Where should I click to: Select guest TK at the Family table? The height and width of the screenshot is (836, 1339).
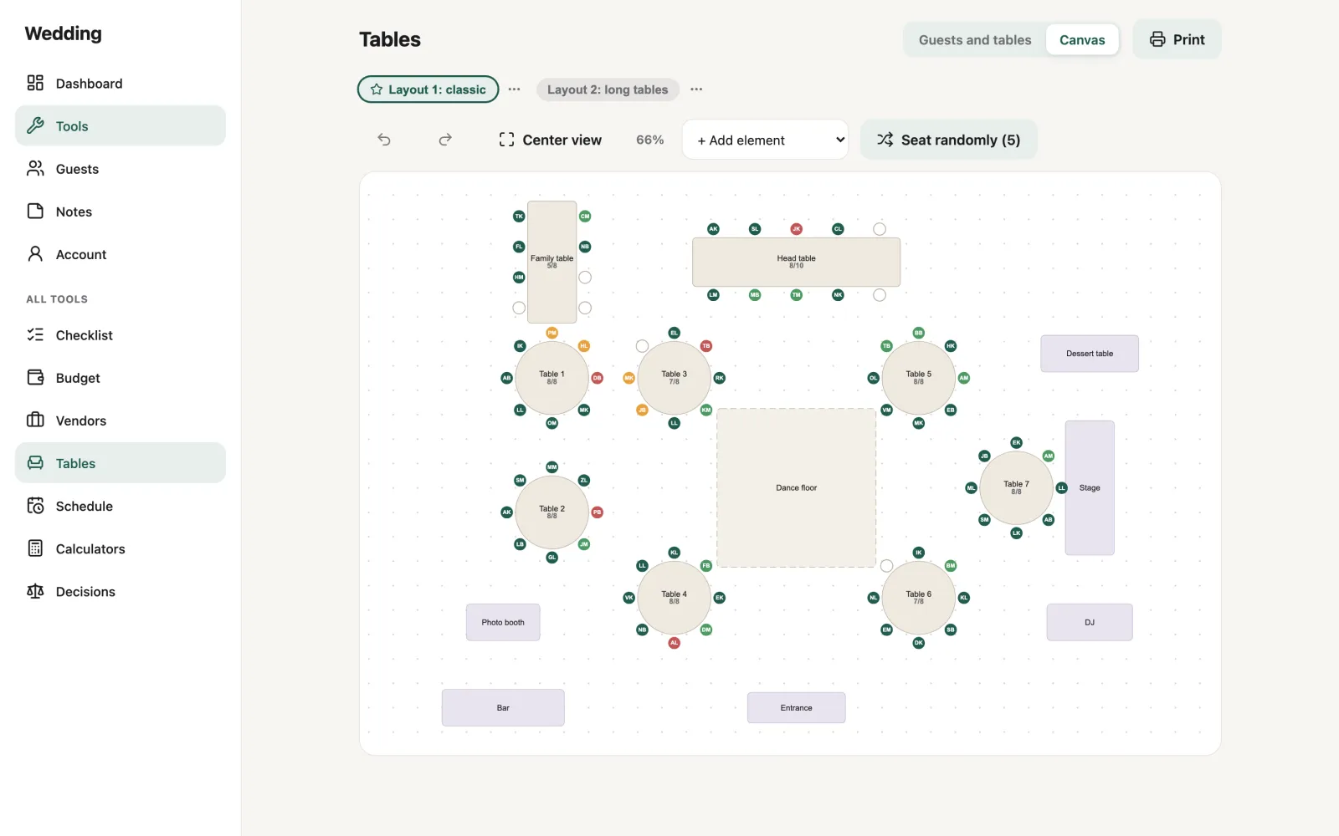pyautogui.click(x=519, y=217)
